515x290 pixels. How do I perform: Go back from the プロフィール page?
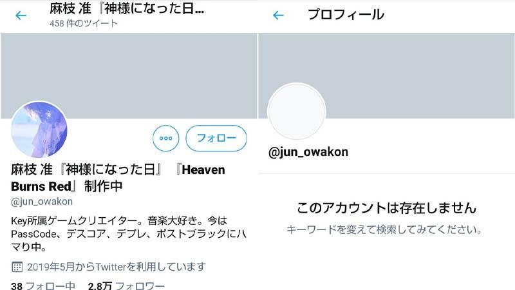[x=278, y=15]
